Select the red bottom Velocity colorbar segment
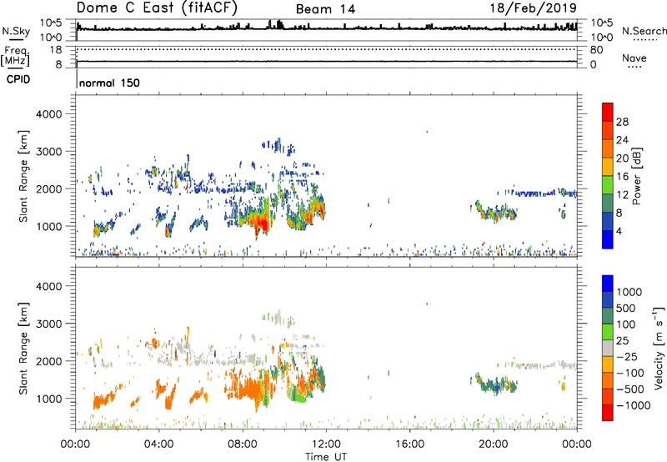Screen dimensions: 667x462 pyautogui.click(x=608, y=412)
